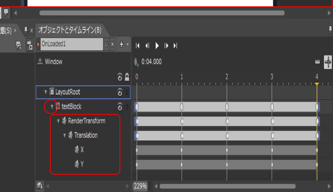Toggle the lock-all padlock in the column header

tap(127, 77)
